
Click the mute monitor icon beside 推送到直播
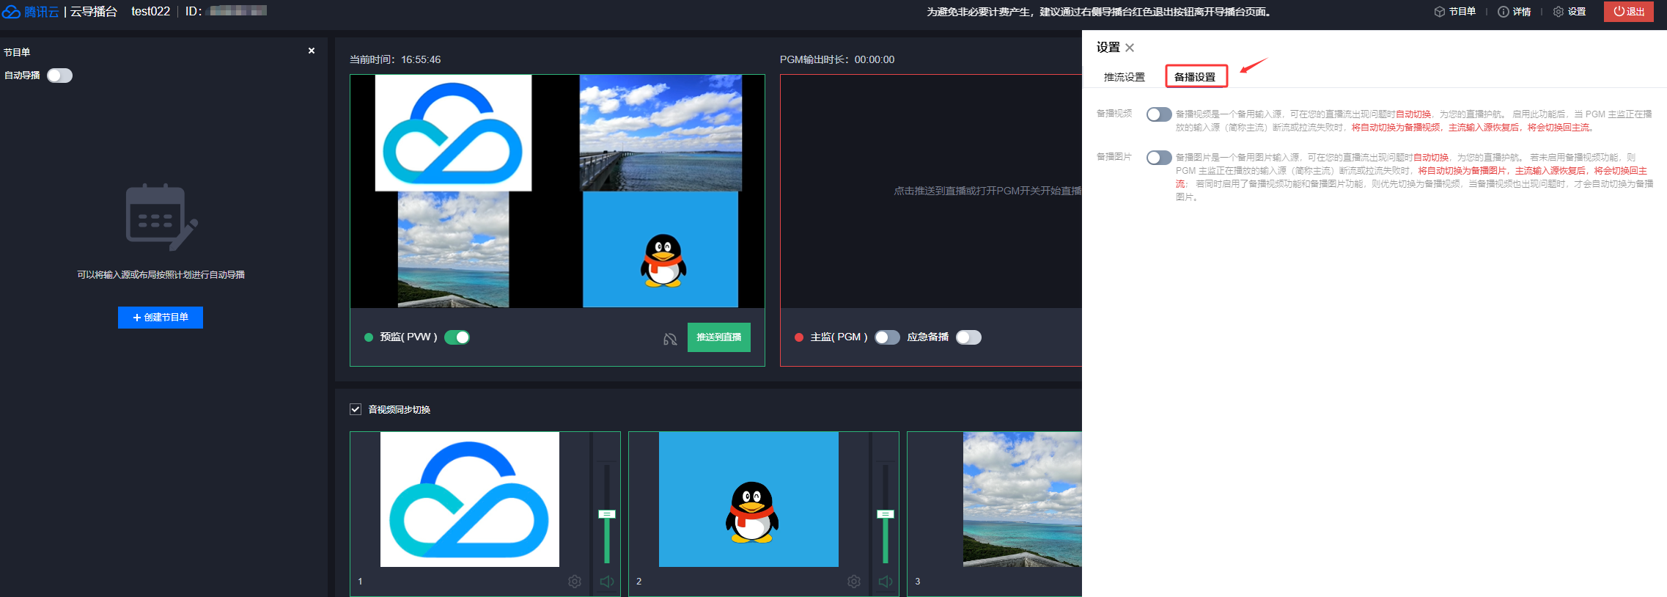pyautogui.click(x=670, y=339)
